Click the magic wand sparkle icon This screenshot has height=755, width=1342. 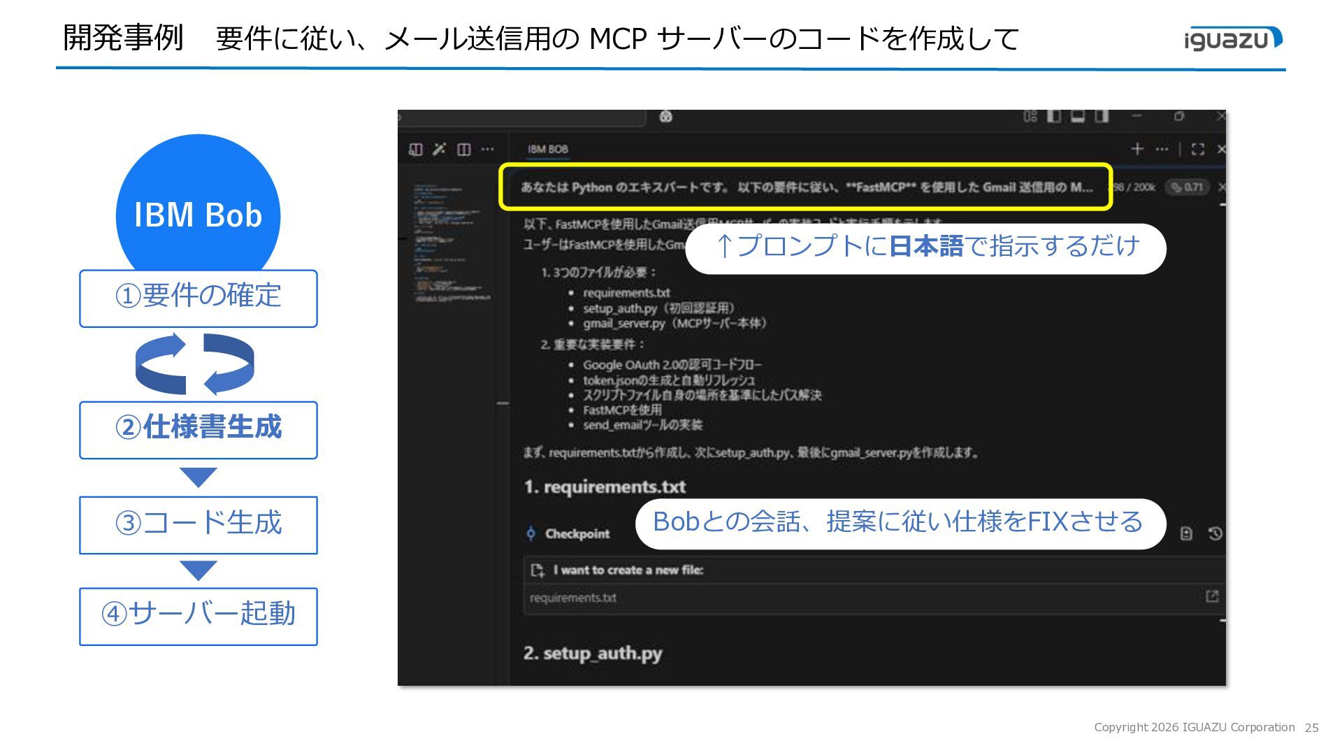click(439, 149)
